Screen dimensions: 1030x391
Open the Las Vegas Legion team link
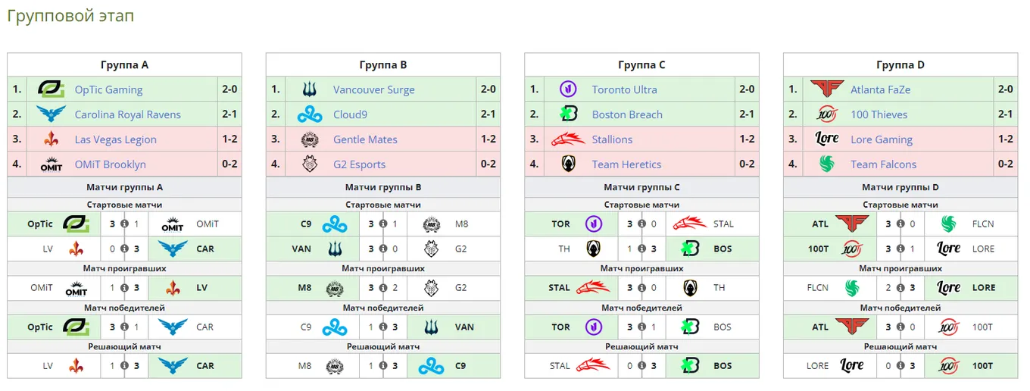pos(116,139)
